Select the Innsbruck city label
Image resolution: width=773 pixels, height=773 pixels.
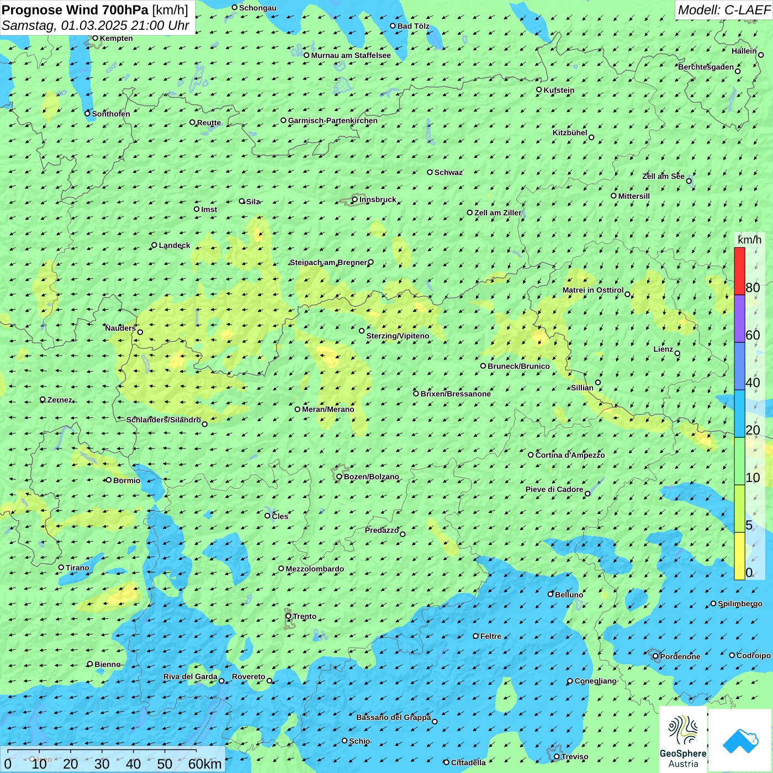tap(378, 199)
